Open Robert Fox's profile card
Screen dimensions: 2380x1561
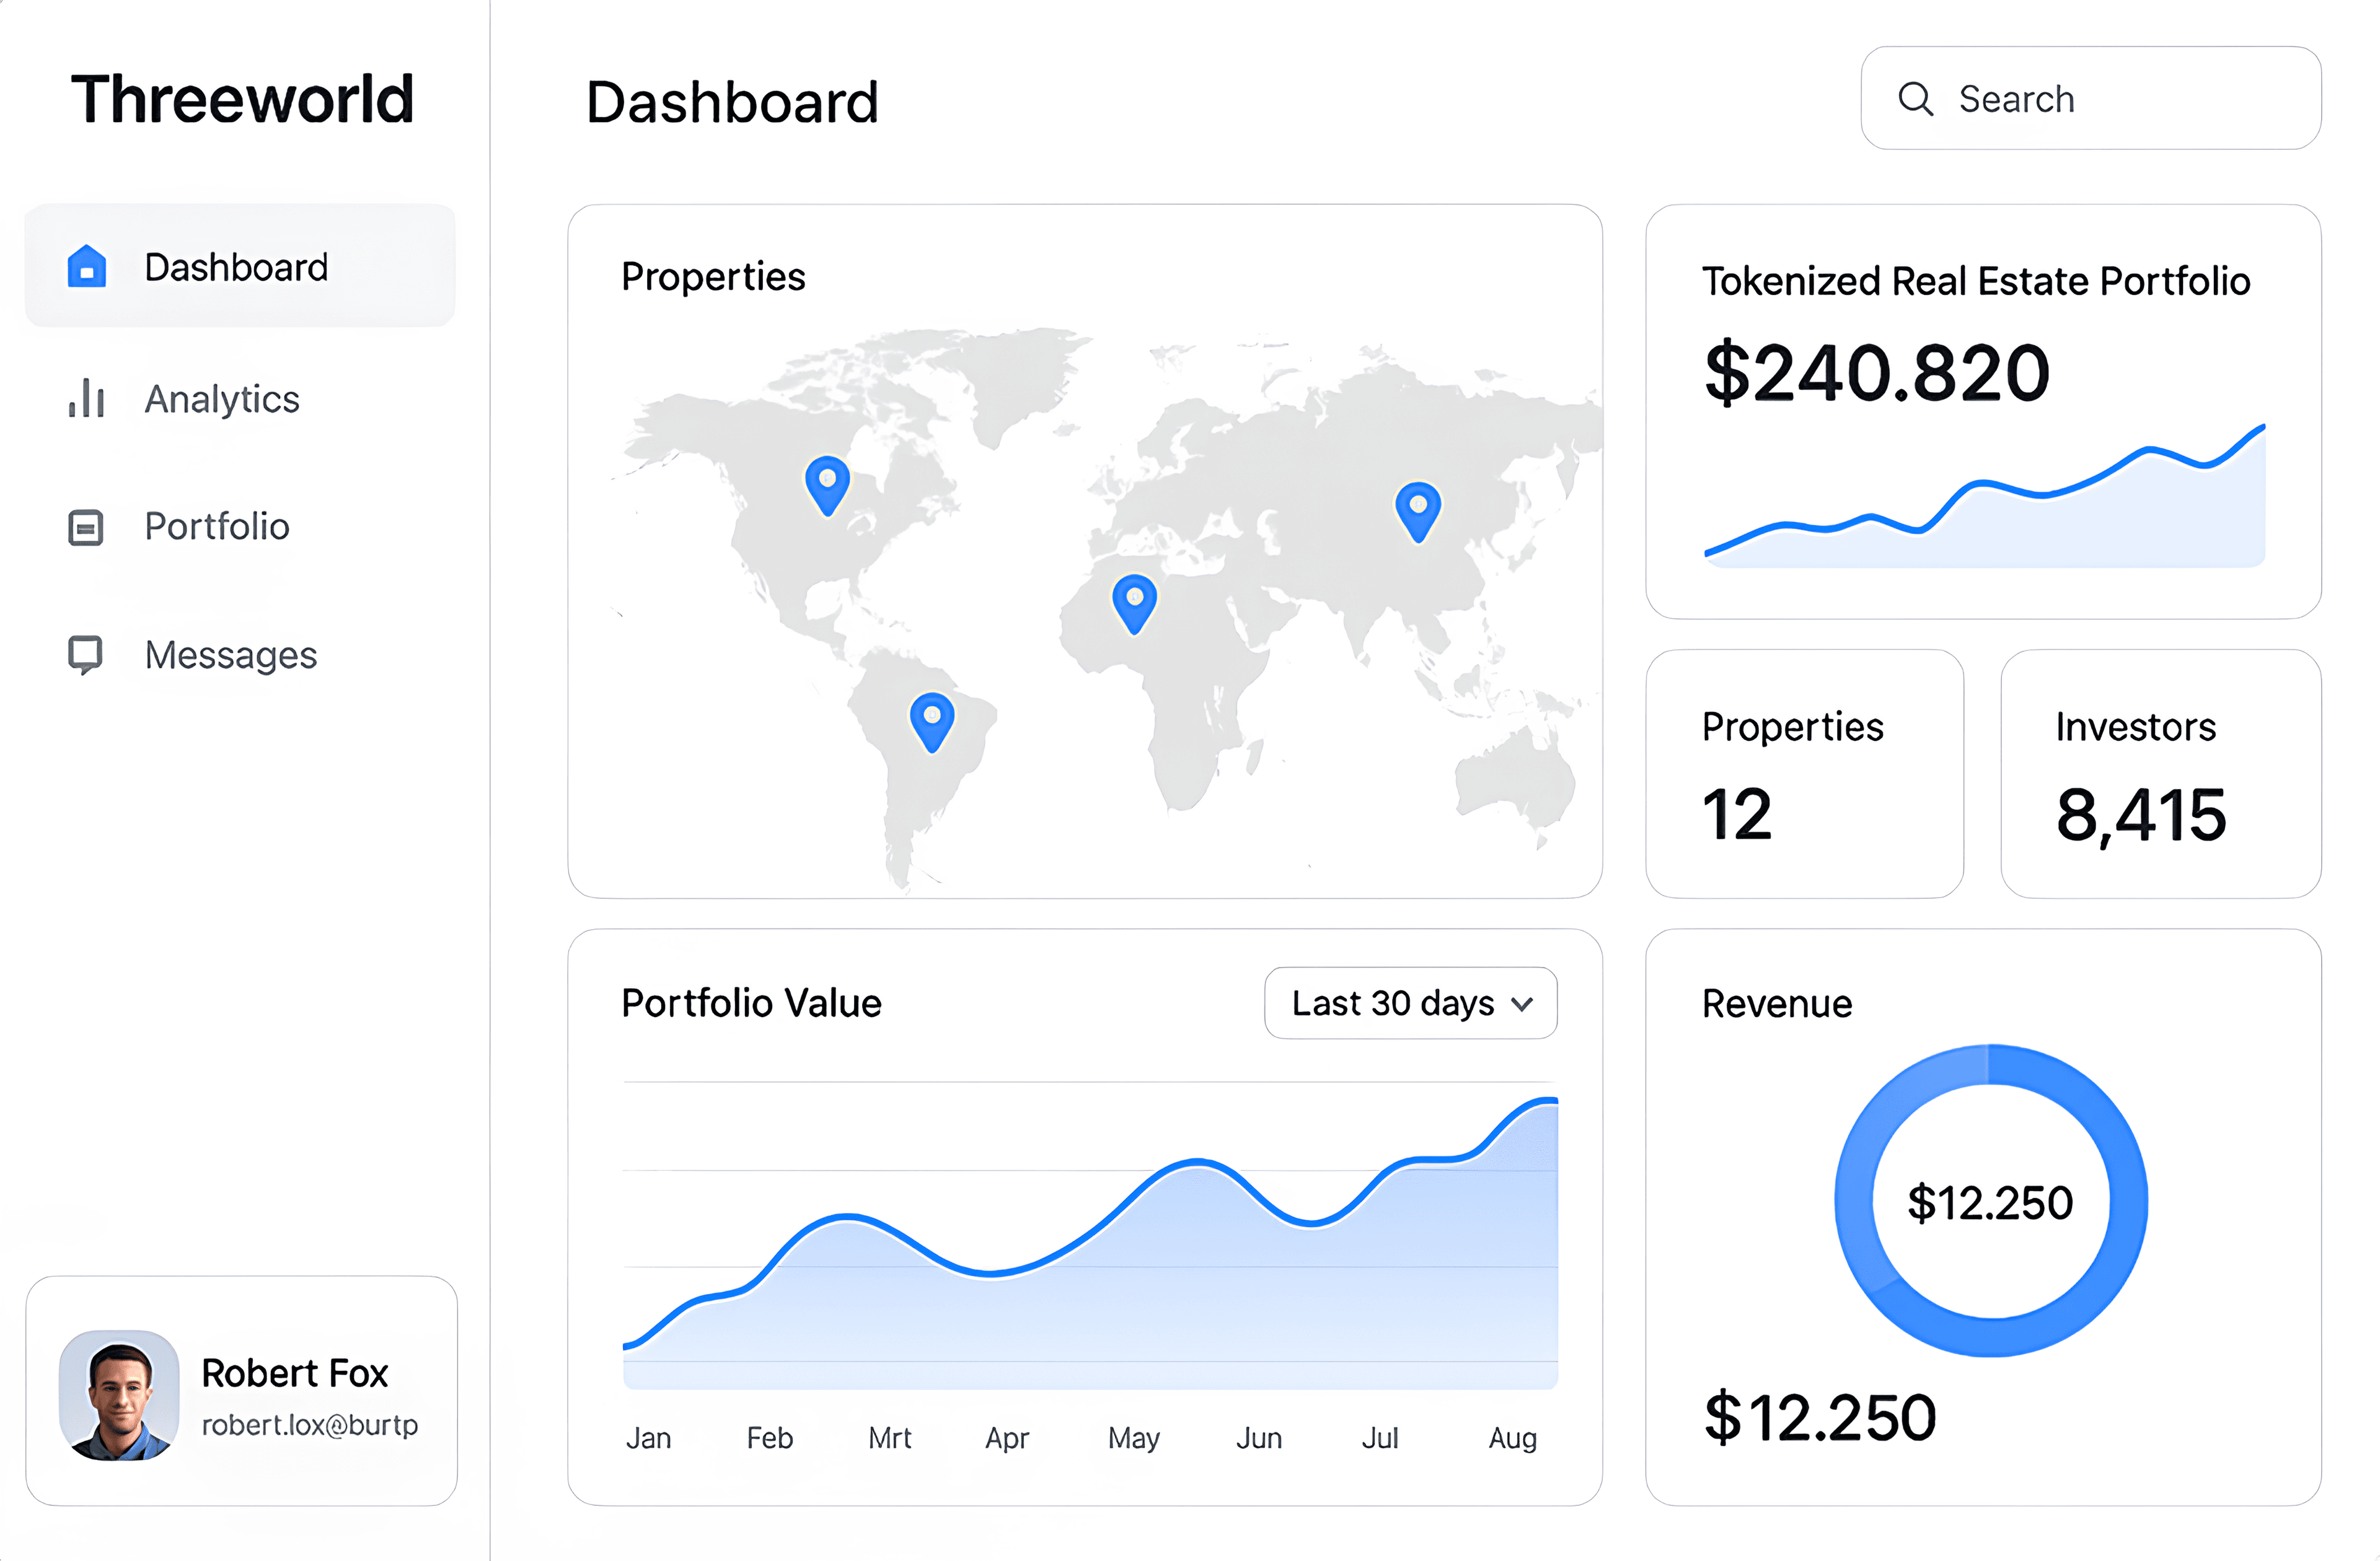click(240, 1396)
